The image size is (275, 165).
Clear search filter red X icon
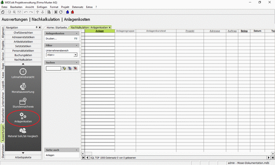point(75,68)
